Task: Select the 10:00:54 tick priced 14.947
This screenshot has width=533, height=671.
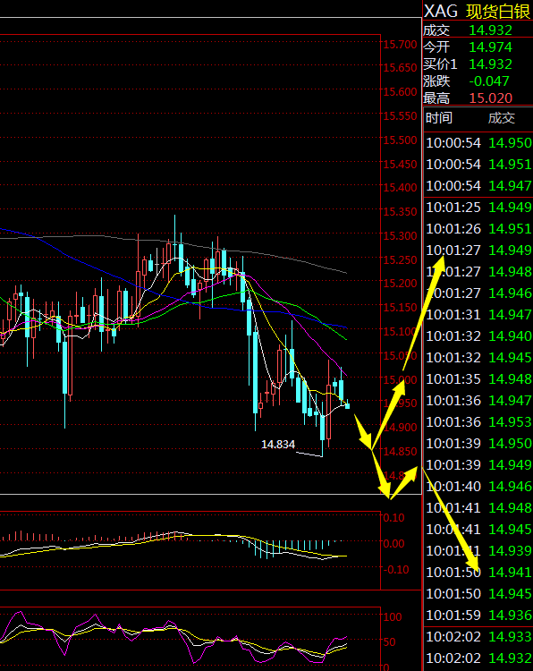Action: [478, 186]
